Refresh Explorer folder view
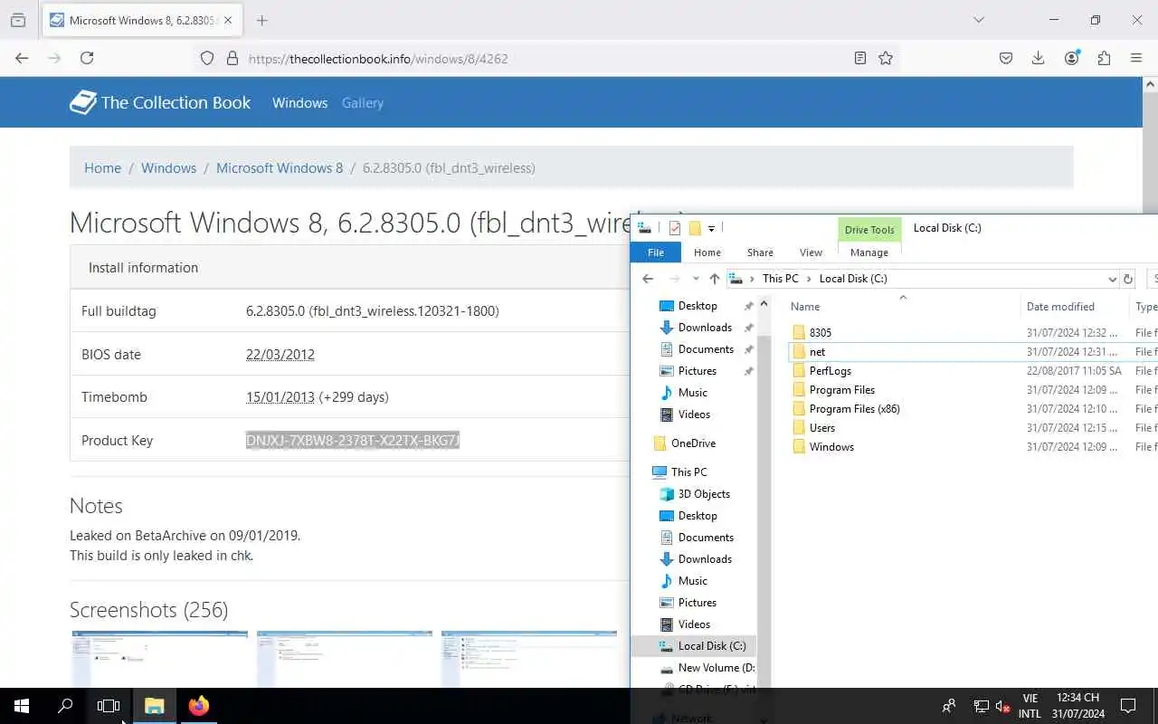The width and height of the screenshot is (1158, 724). 1128,279
